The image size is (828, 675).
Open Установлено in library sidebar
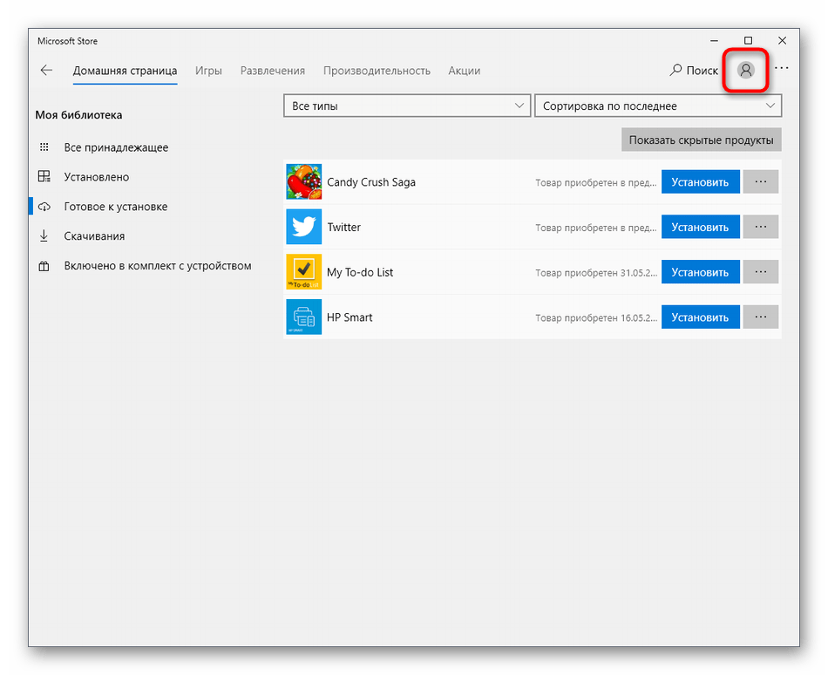click(96, 177)
